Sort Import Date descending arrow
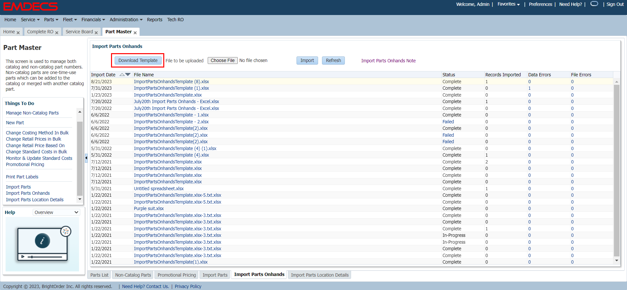The width and height of the screenshot is (627, 290). click(128, 74)
